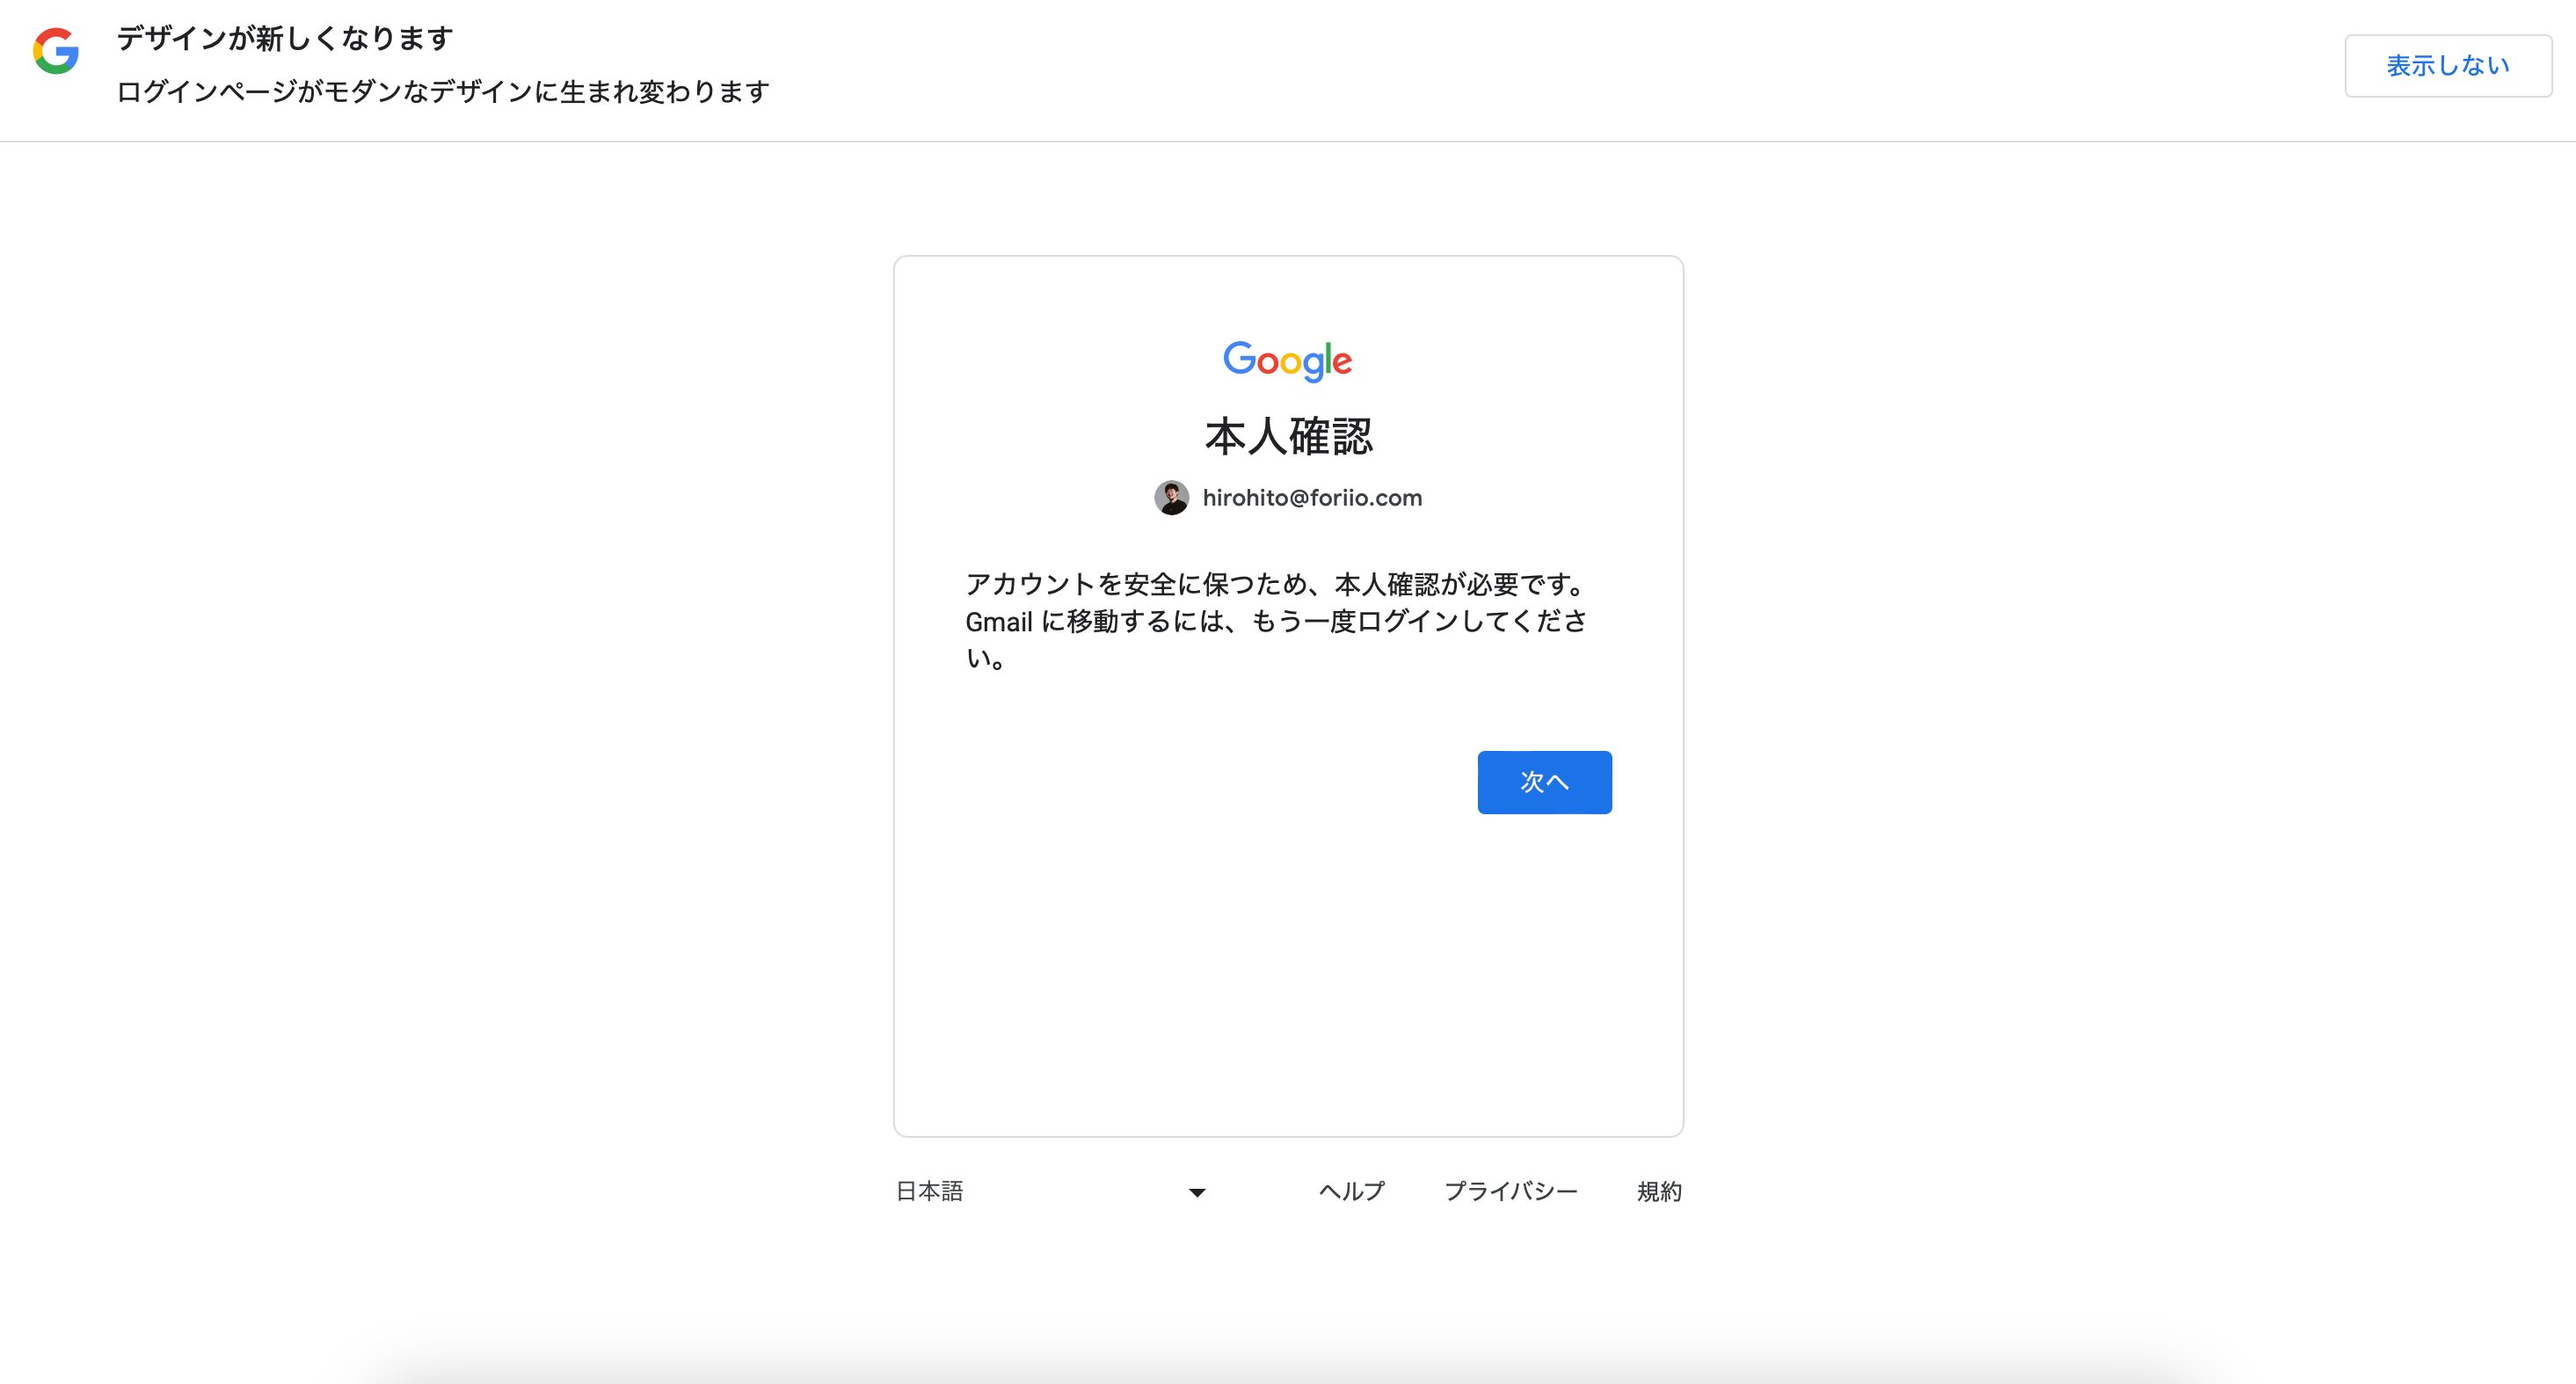Open the プライバシー link
The width and height of the screenshot is (2576, 1384).
tap(1510, 1191)
